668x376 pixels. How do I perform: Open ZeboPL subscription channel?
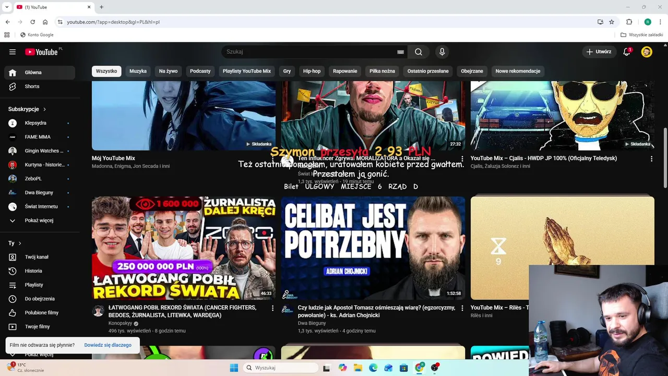40,179
